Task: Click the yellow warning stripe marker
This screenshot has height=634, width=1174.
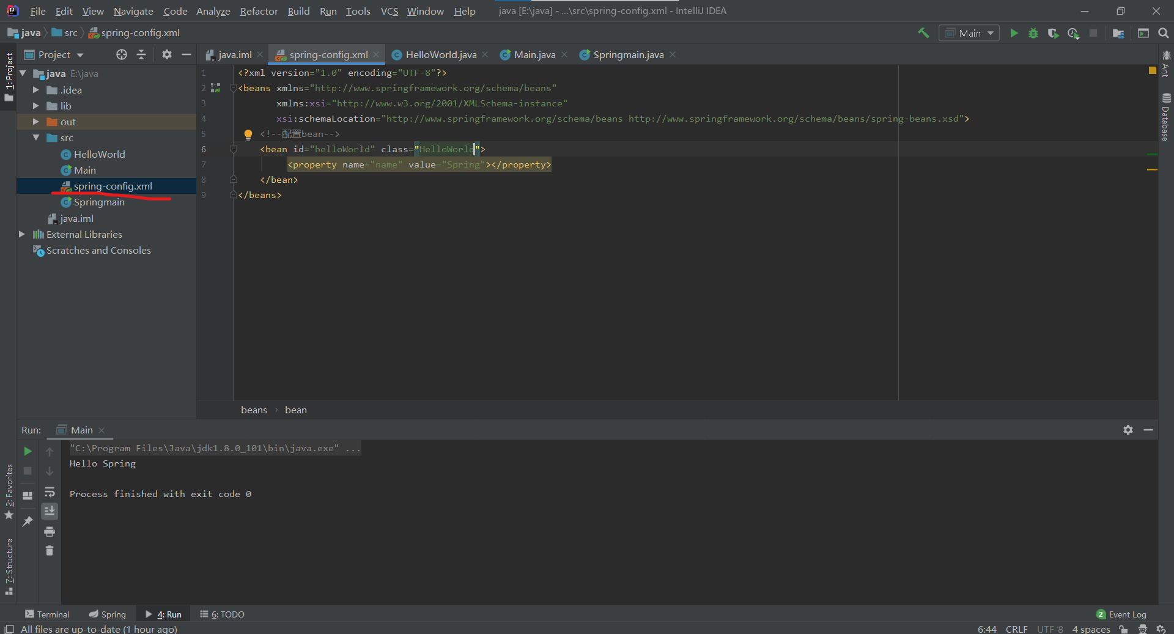Action: point(1152,169)
